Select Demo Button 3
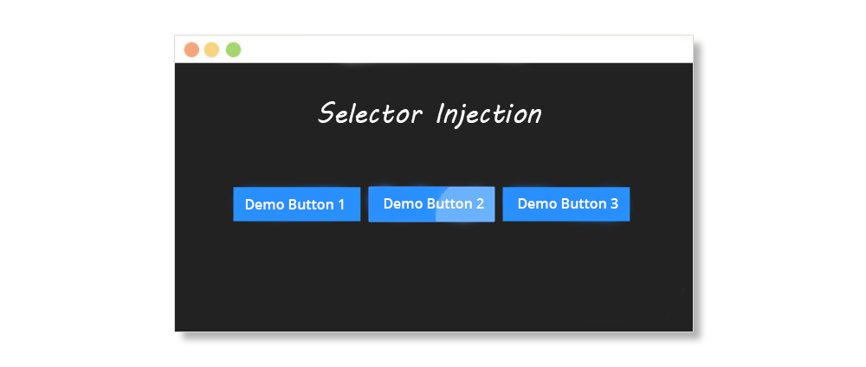Image resolution: width=866 pixels, height=367 pixels. 566,204
